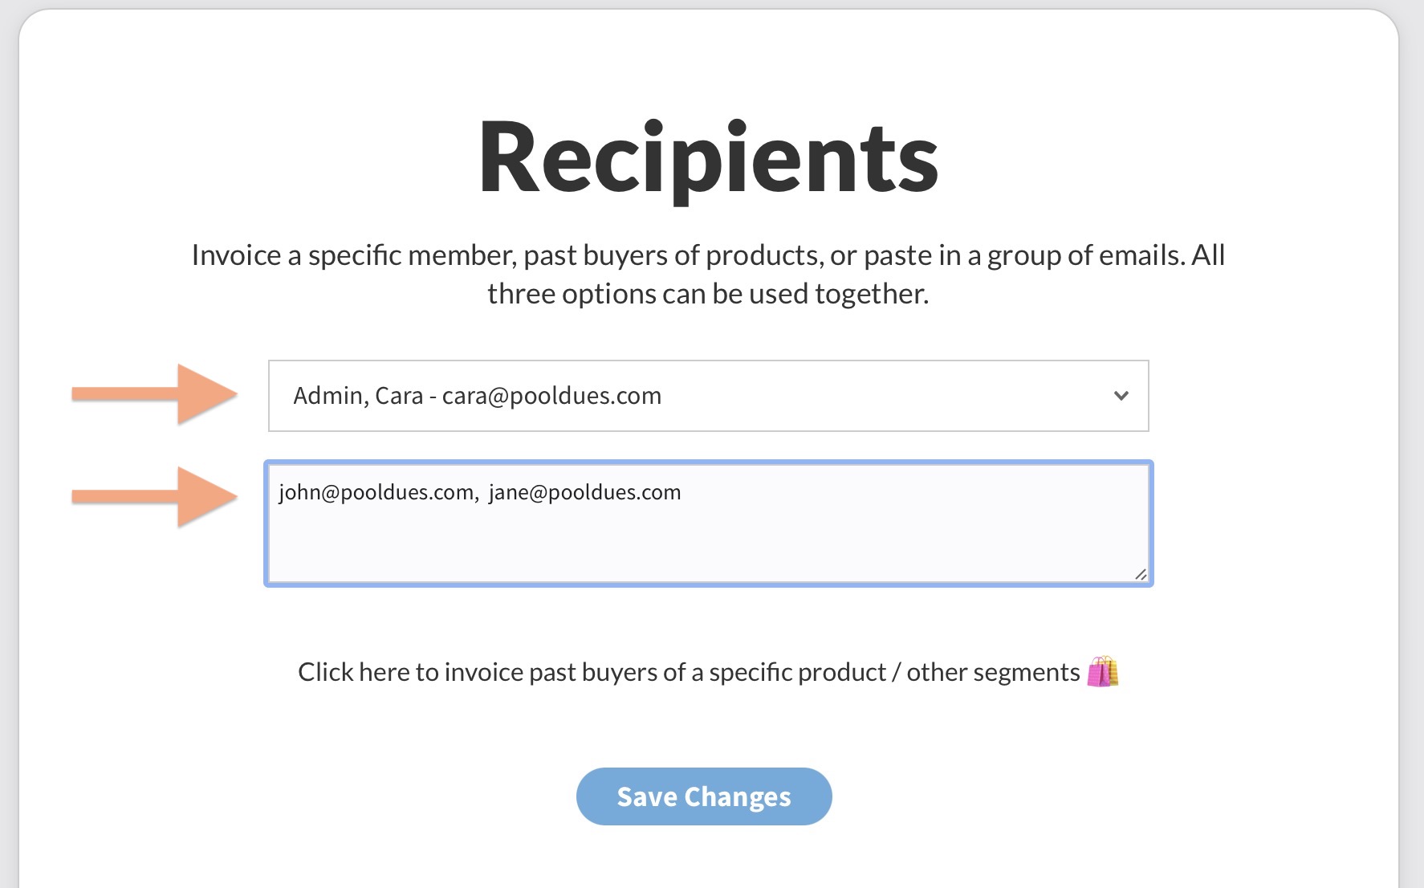Place cursor on john@pooldues.com text
The width and height of the screenshot is (1424, 888).
pyautogui.click(x=376, y=492)
